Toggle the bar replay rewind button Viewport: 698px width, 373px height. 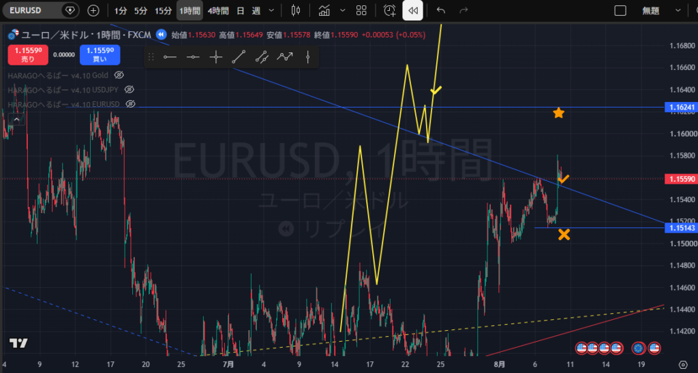[412, 11]
